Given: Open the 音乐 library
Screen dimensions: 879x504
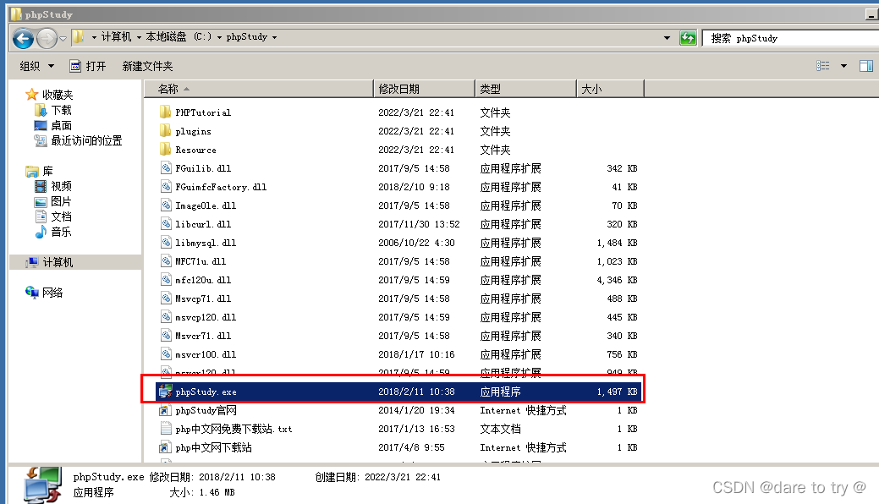Looking at the screenshot, I should pyautogui.click(x=61, y=232).
